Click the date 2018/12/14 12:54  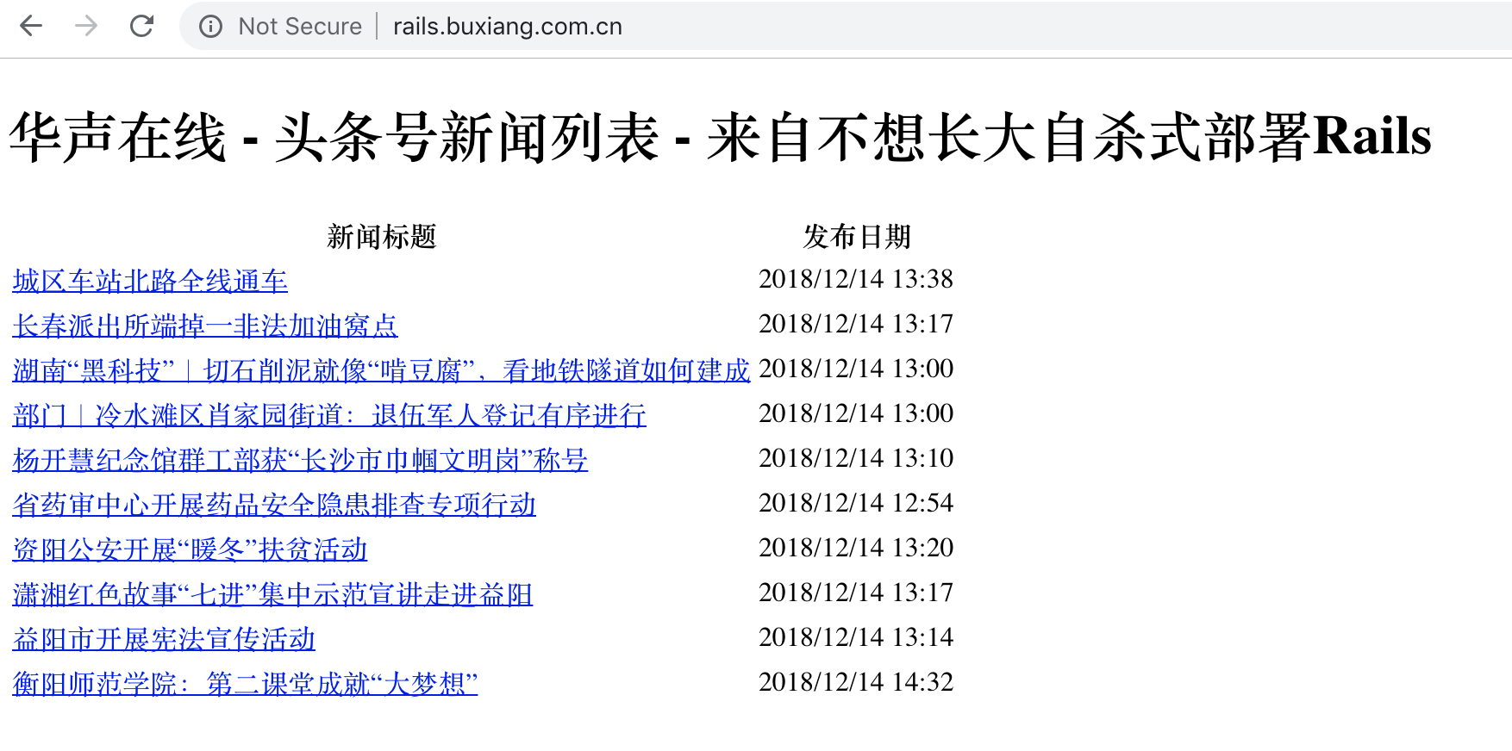[x=856, y=503]
